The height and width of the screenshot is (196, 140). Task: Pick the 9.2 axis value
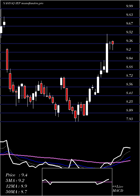[x=128, y=50]
